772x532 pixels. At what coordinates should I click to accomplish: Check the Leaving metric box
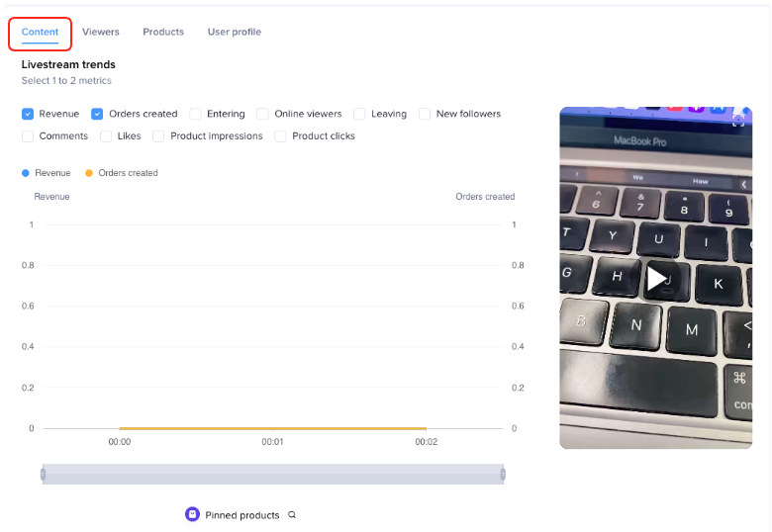click(x=360, y=114)
